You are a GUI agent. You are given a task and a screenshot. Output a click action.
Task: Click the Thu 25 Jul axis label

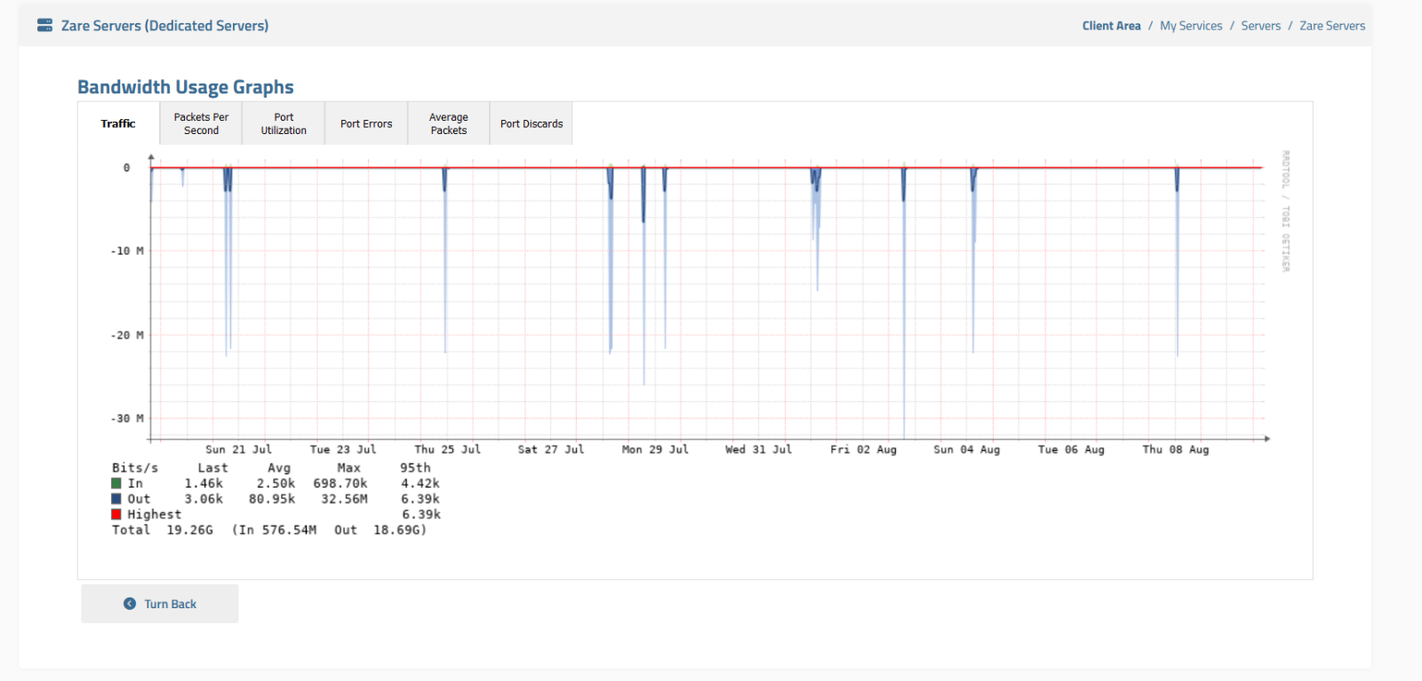(x=447, y=449)
